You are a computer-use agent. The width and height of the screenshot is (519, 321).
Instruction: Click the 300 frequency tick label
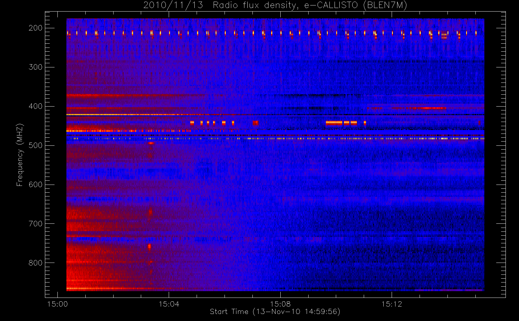(35, 67)
